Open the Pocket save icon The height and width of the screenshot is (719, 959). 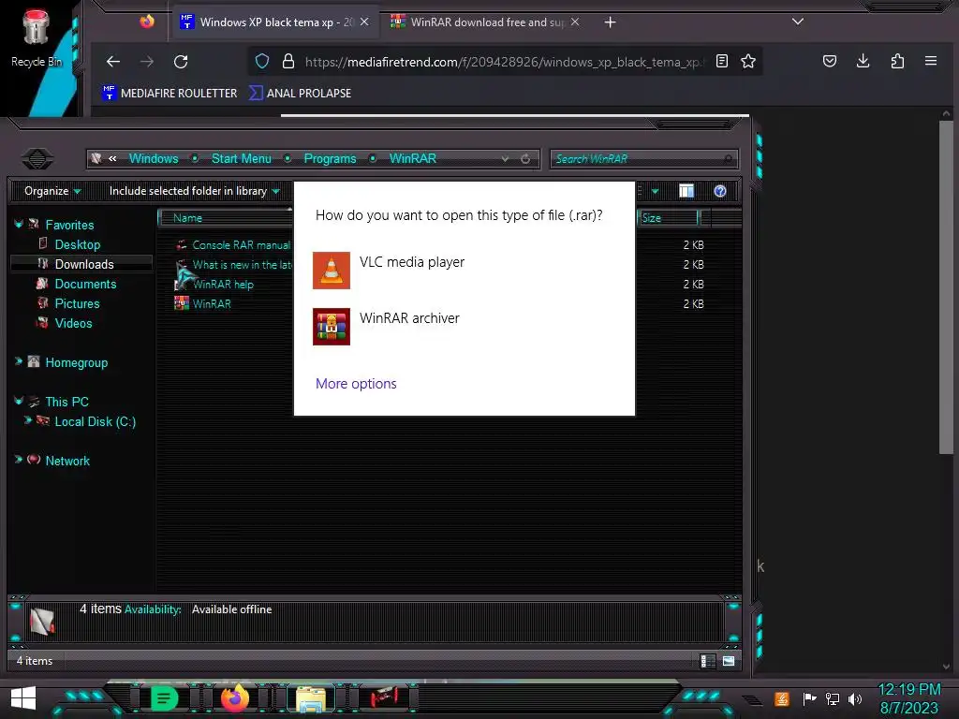[830, 61]
